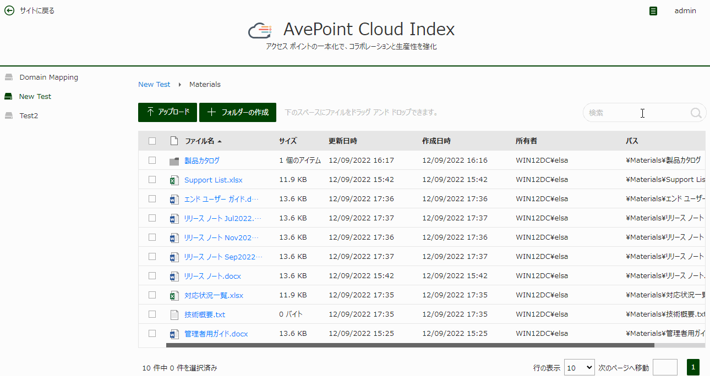Click the Excel icon of Support List.xlsx

tap(174, 180)
